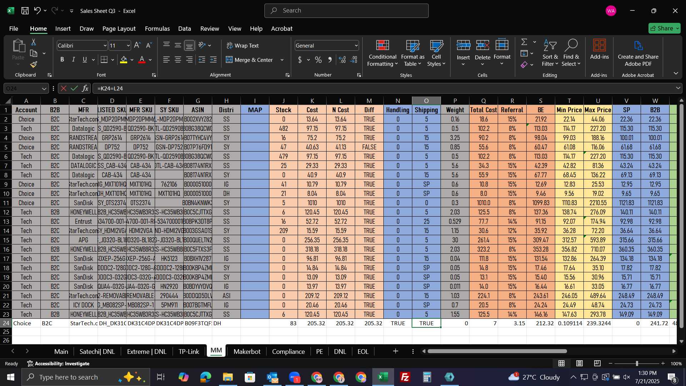Expand the Merge & Center dropdown arrow

click(x=282, y=60)
